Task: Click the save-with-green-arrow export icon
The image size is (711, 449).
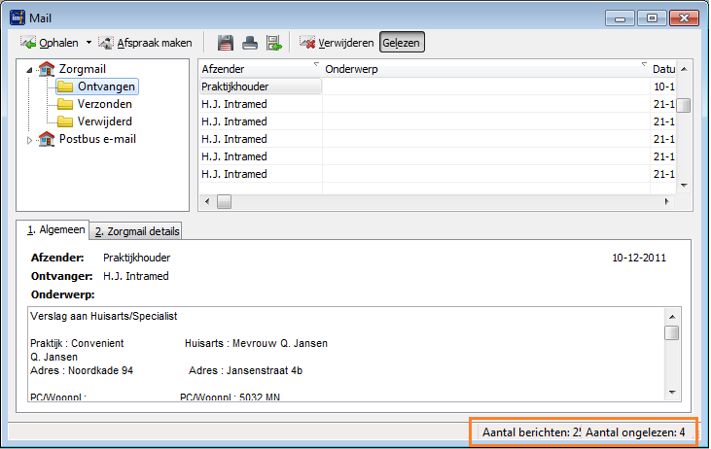Action: [x=274, y=43]
